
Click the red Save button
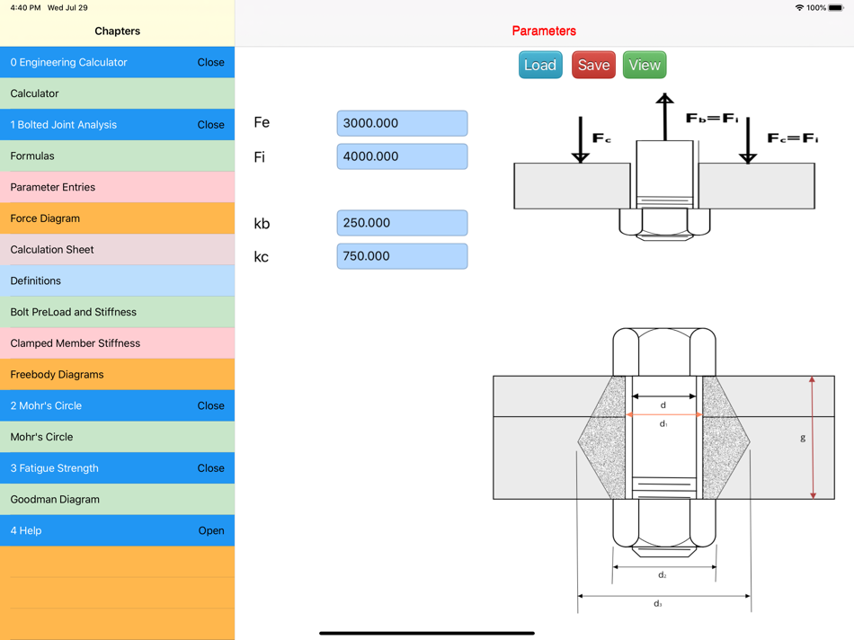point(593,65)
